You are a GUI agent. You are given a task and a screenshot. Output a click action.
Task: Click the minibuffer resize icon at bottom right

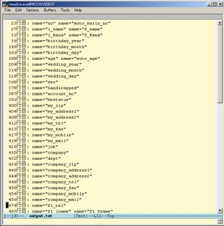click(x=220, y=221)
